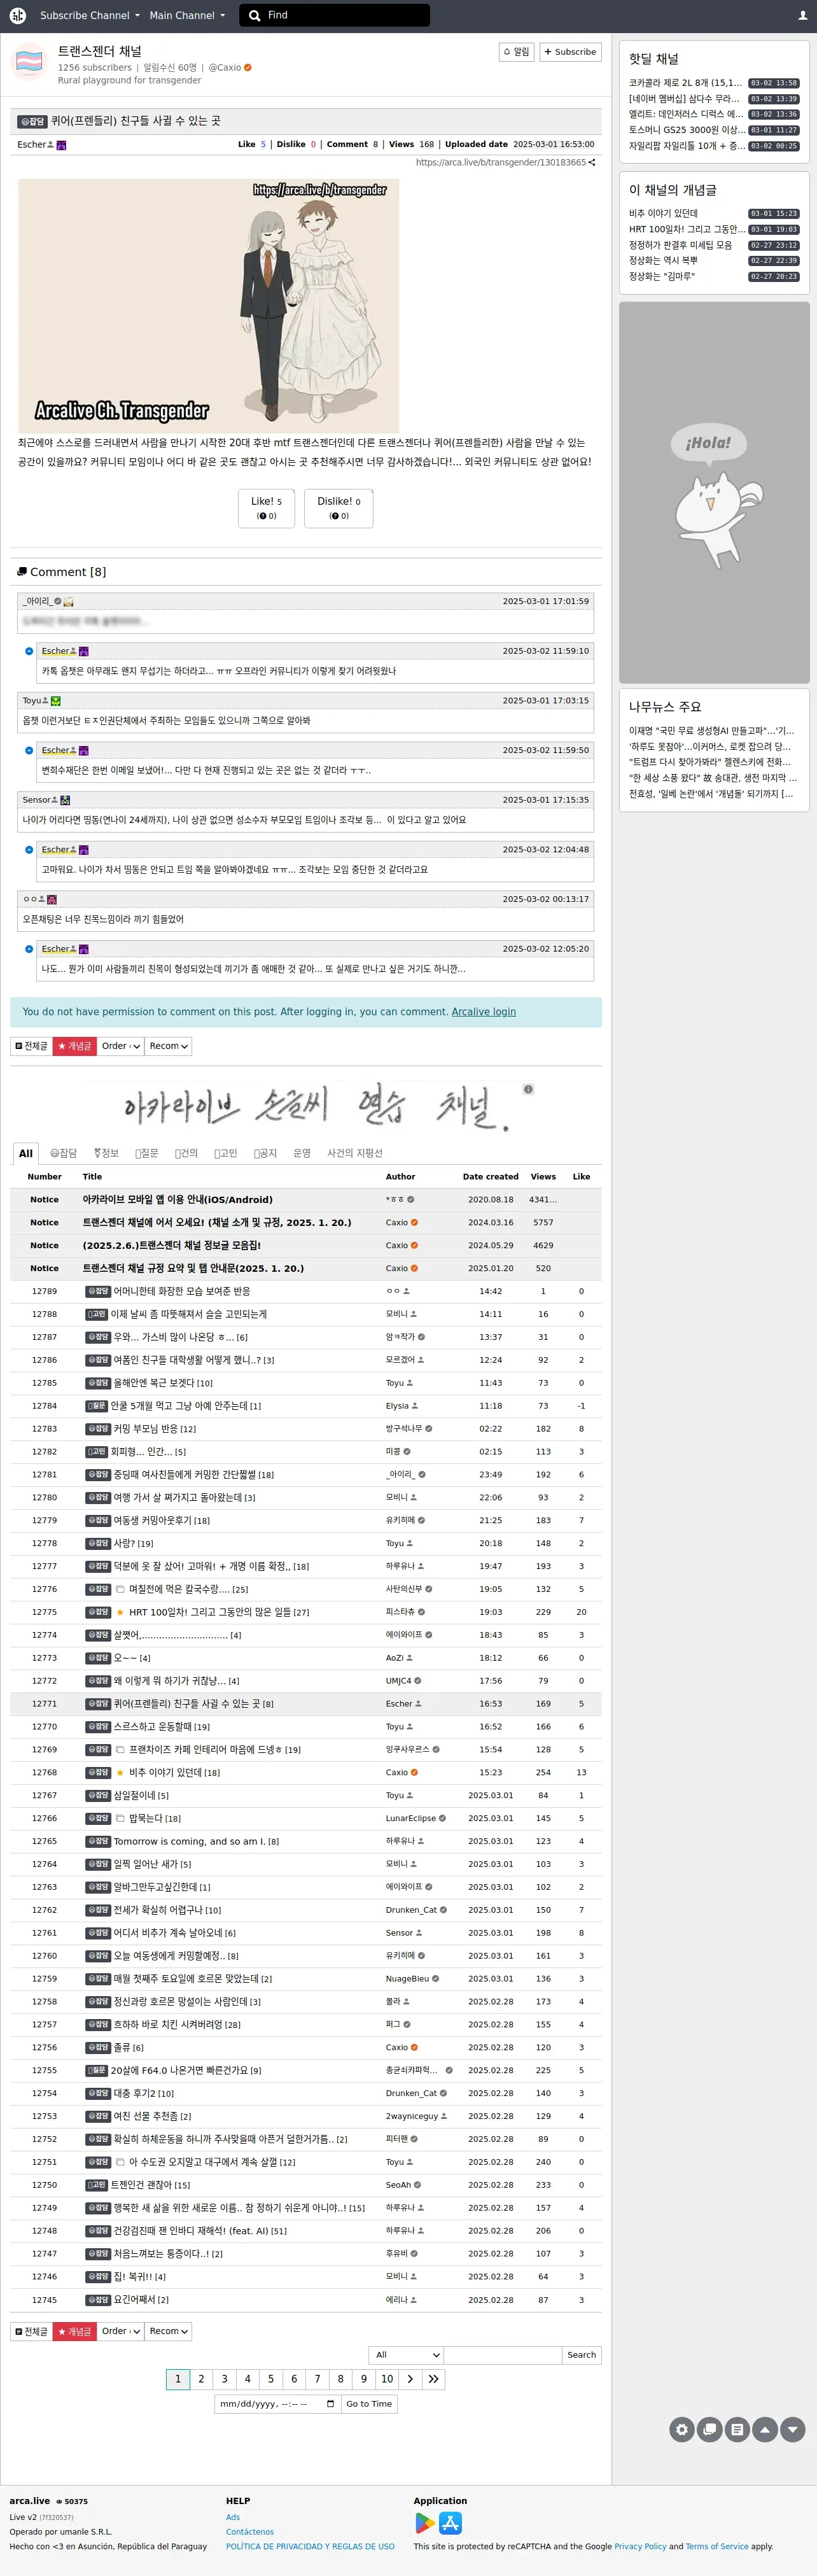The image size is (817, 2576).
Task: Click the upper 전체글 filter button
Action: coord(31,1046)
